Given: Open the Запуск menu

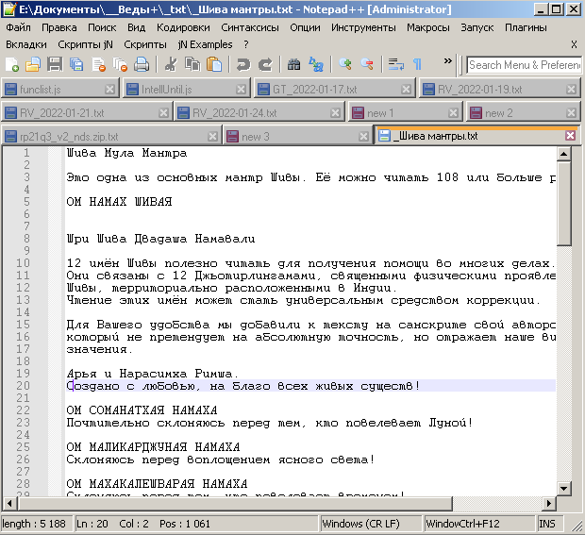Looking at the screenshot, I should click(477, 27).
